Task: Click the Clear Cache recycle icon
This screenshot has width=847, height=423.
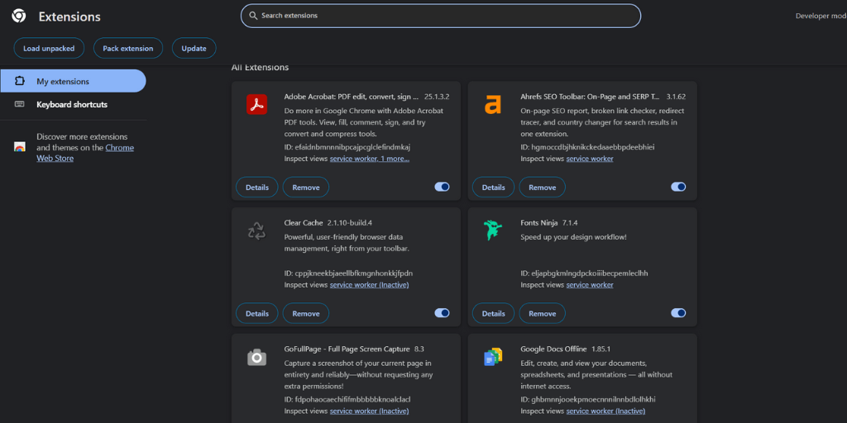Action: pos(257,231)
